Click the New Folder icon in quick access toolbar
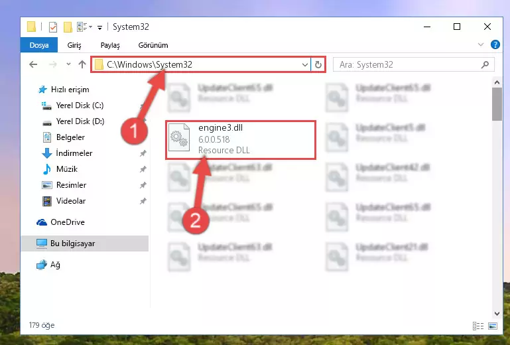510x345 pixels. (68, 27)
